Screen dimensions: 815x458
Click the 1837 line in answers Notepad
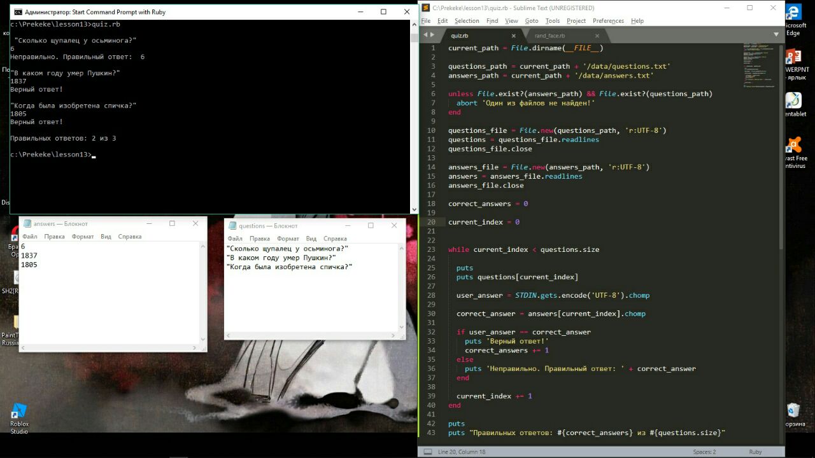pyautogui.click(x=29, y=255)
